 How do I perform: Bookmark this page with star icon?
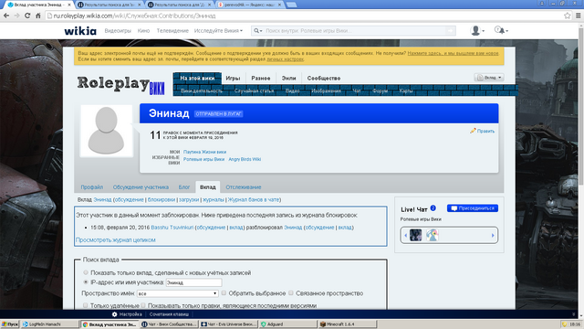[568, 16]
